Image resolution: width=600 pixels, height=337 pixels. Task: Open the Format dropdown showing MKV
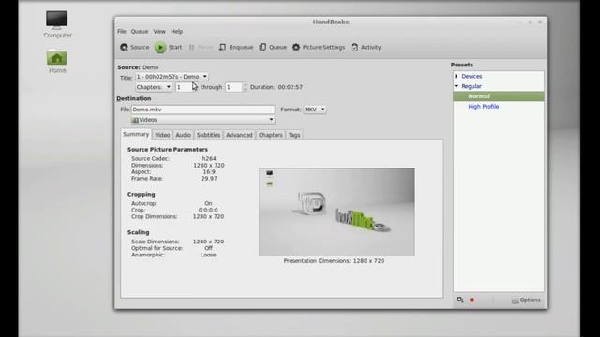tap(315, 110)
